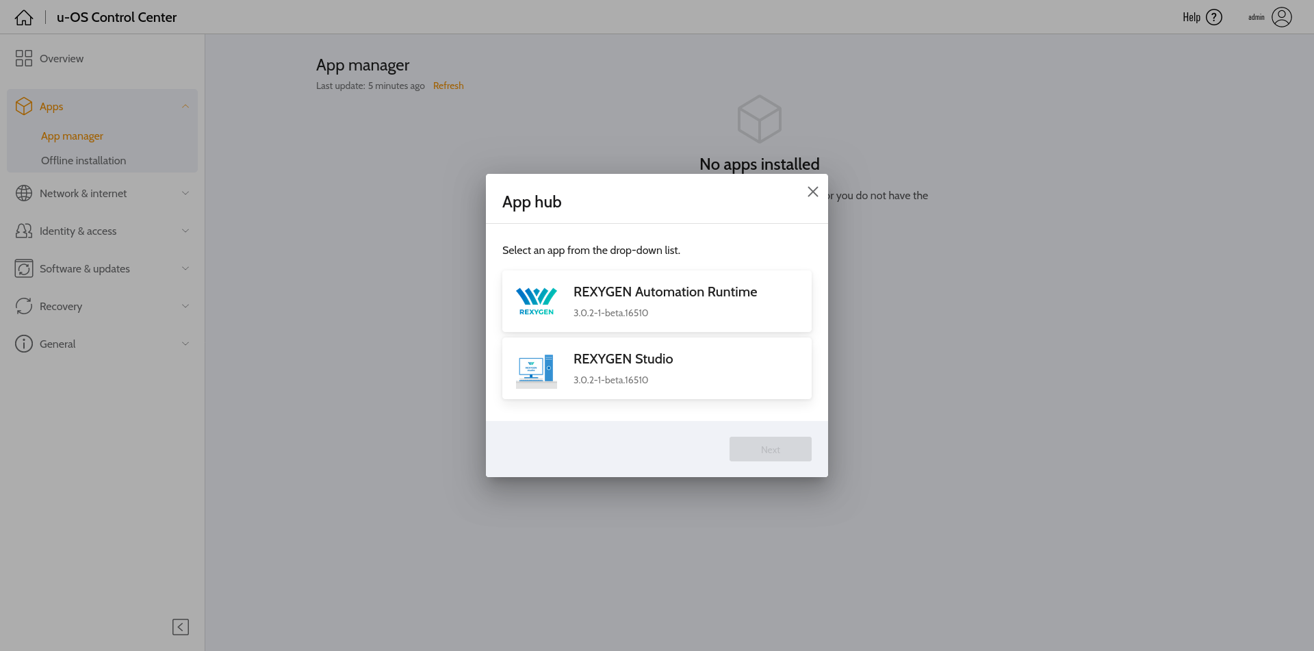Click the No apps installed heading
The height and width of the screenshot is (651, 1314).
(x=760, y=164)
